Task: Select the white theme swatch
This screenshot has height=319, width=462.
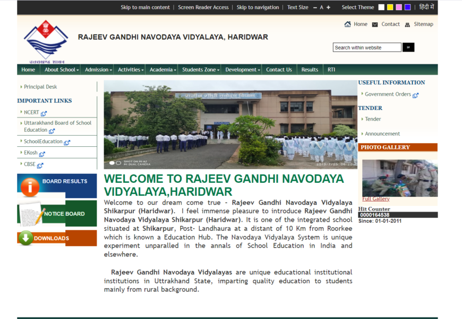Action: pos(381,7)
